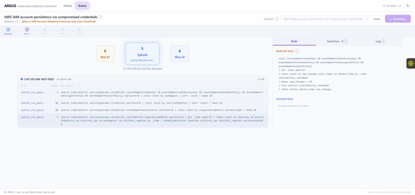Click the info icon beside BASELINE RULE
The image size is (415, 195).
297,51
